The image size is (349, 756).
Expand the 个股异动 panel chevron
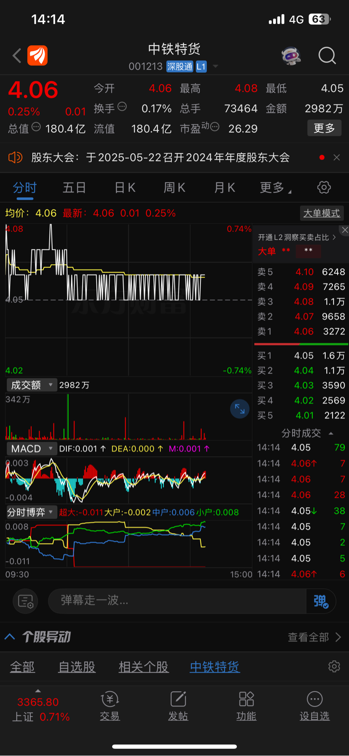click(10, 636)
